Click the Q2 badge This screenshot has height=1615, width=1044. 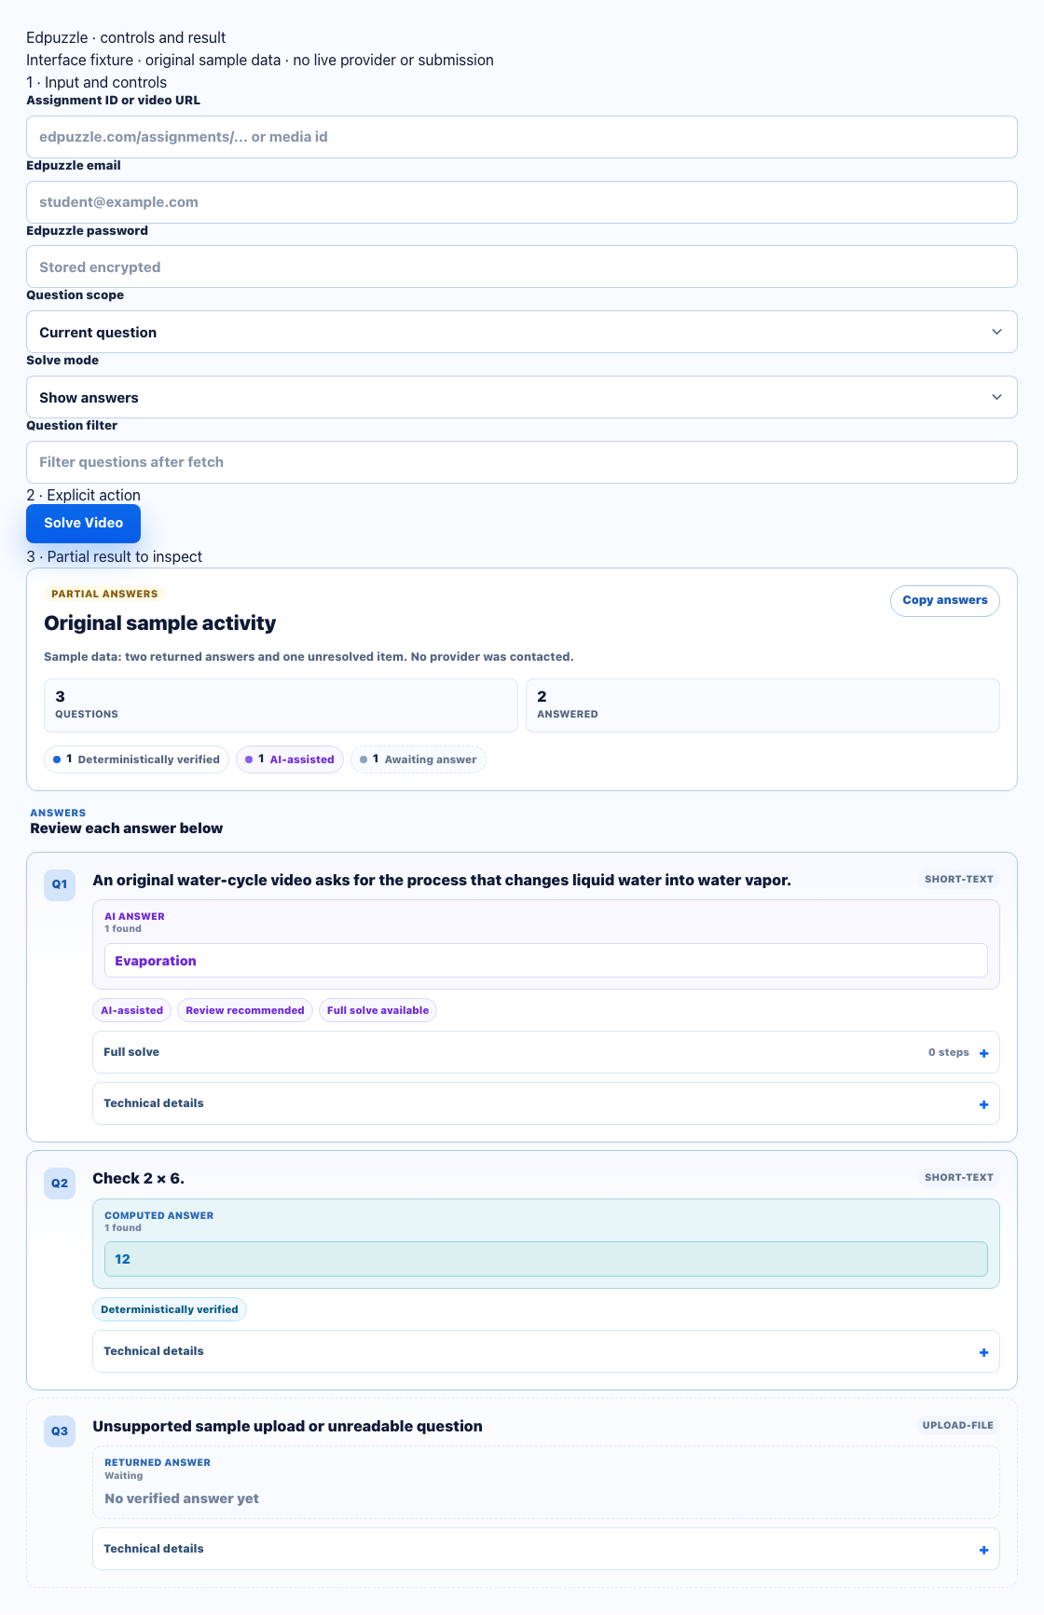click(60, 1184)
